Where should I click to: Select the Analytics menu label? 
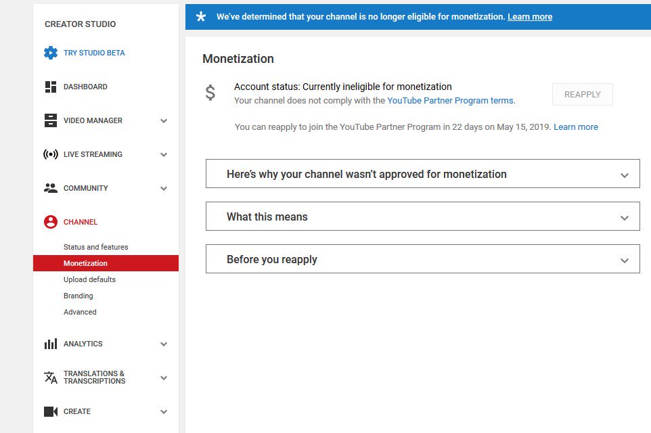(83, 344)
